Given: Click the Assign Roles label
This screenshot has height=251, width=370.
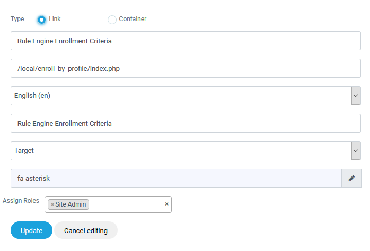Looking at the screenshot, I should coord(21,201).
